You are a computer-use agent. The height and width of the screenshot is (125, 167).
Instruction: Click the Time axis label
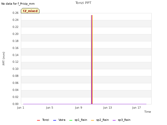click(x=147, y=112)
